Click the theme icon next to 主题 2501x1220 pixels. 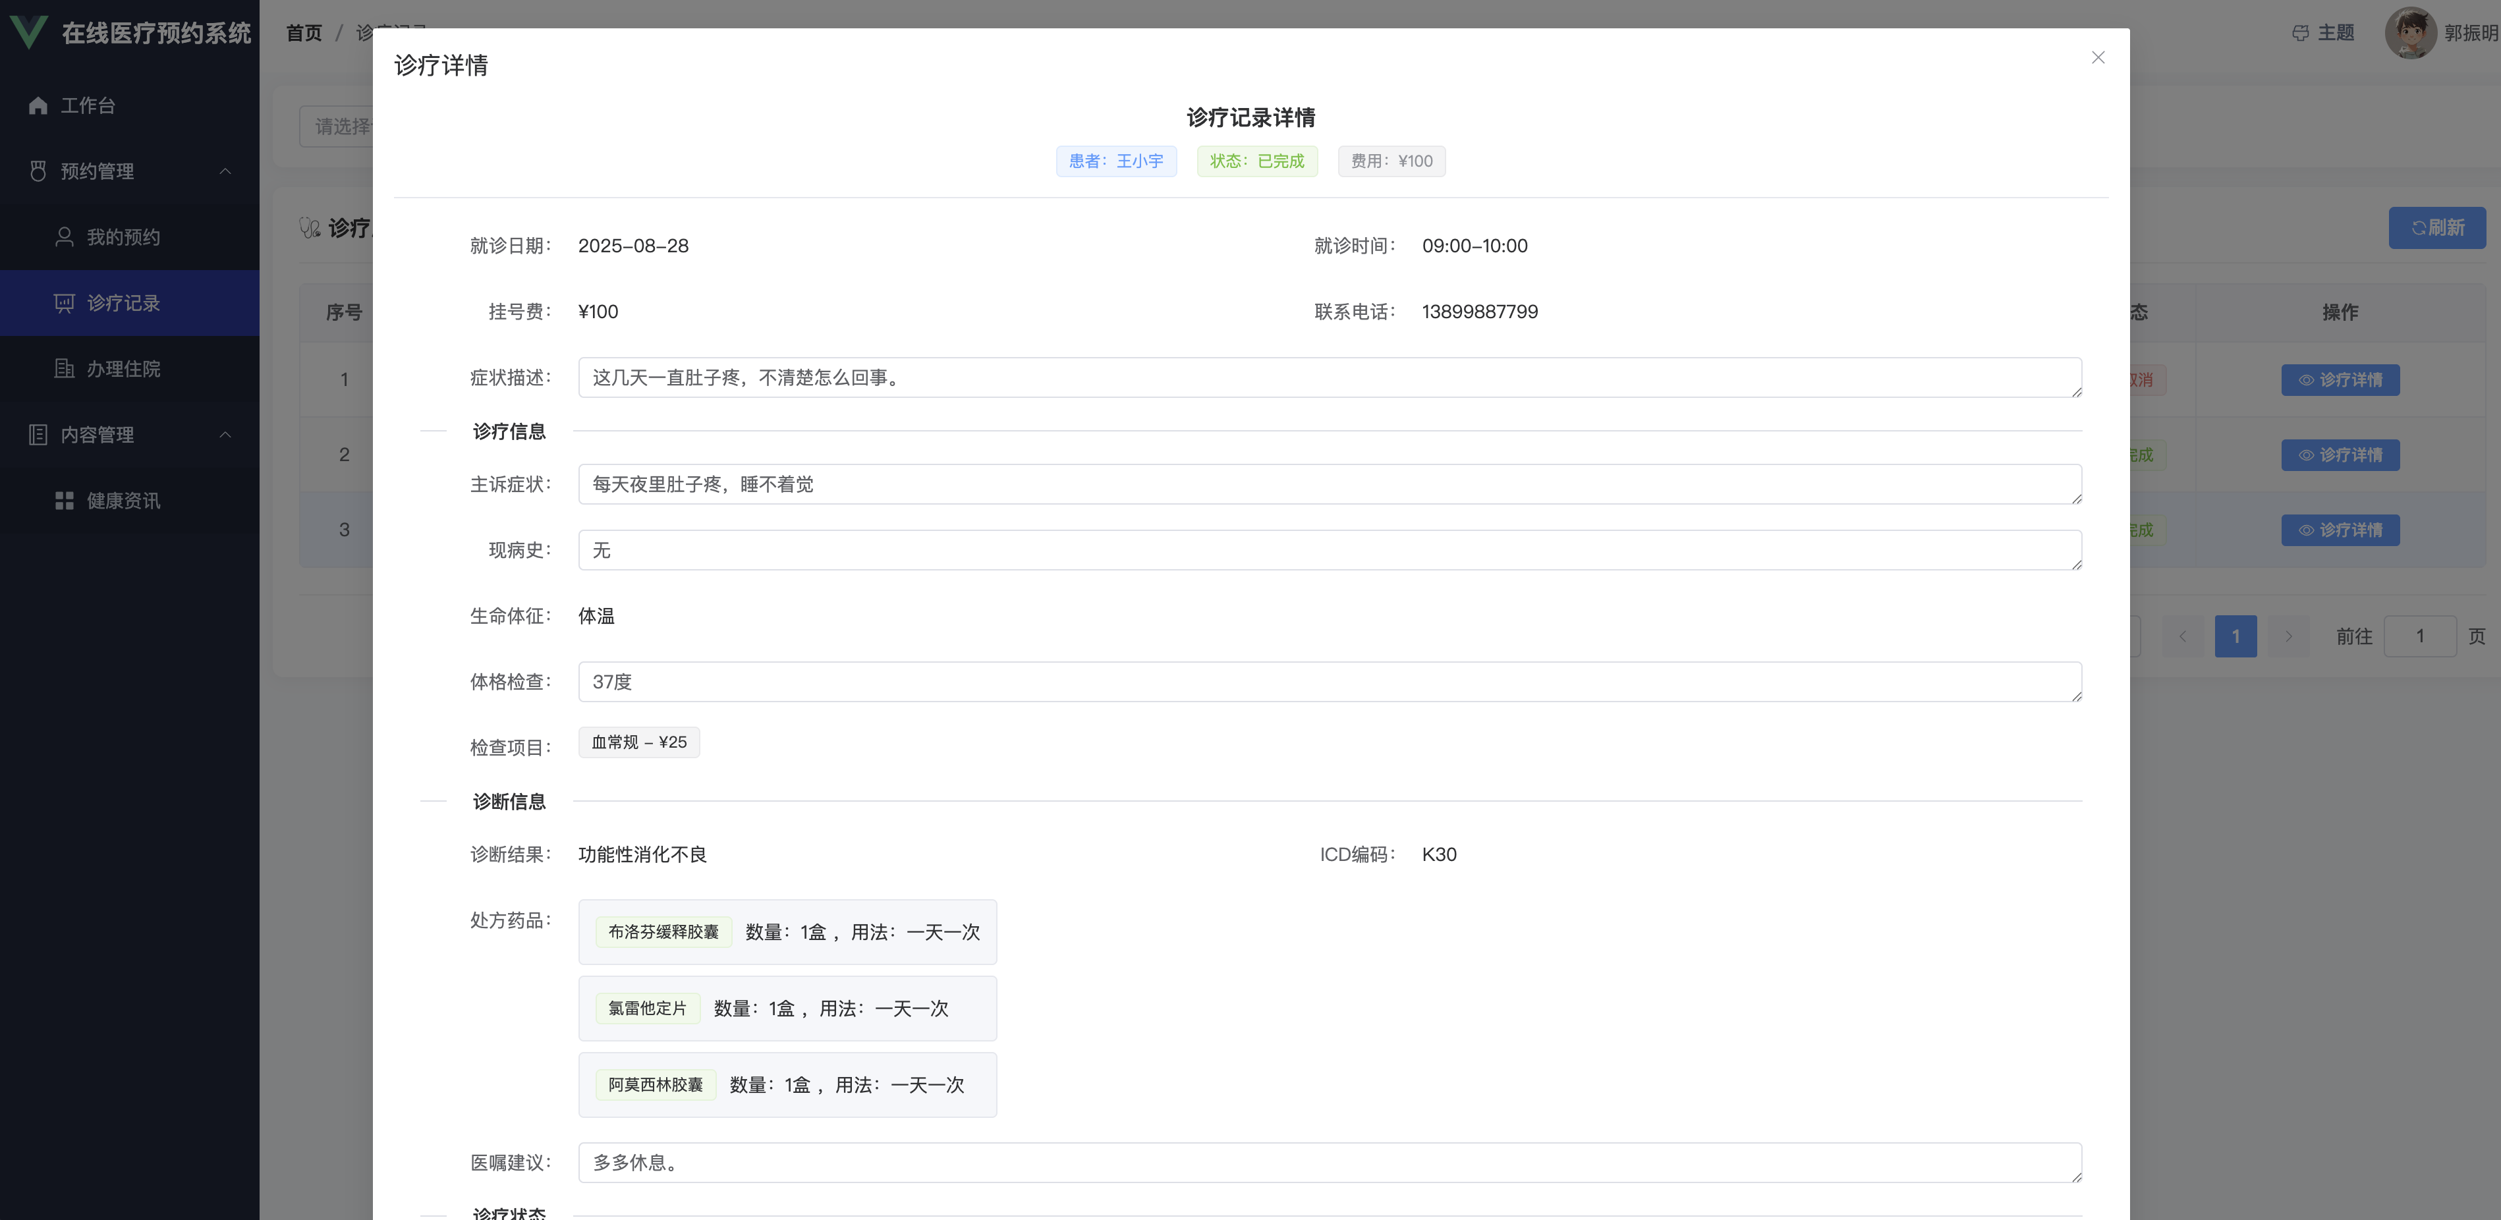tap(2300, 33)
